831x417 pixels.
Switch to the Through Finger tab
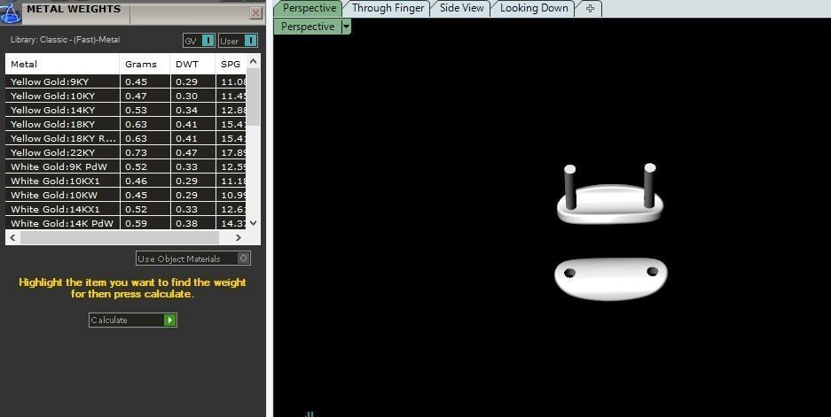(x=388, y=8)
